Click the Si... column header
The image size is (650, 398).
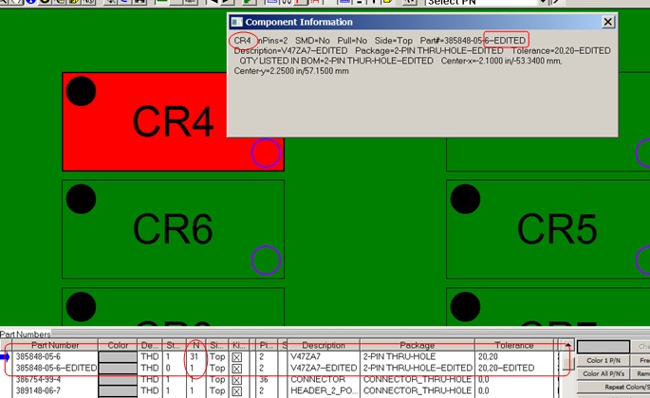tap(216, 345)
